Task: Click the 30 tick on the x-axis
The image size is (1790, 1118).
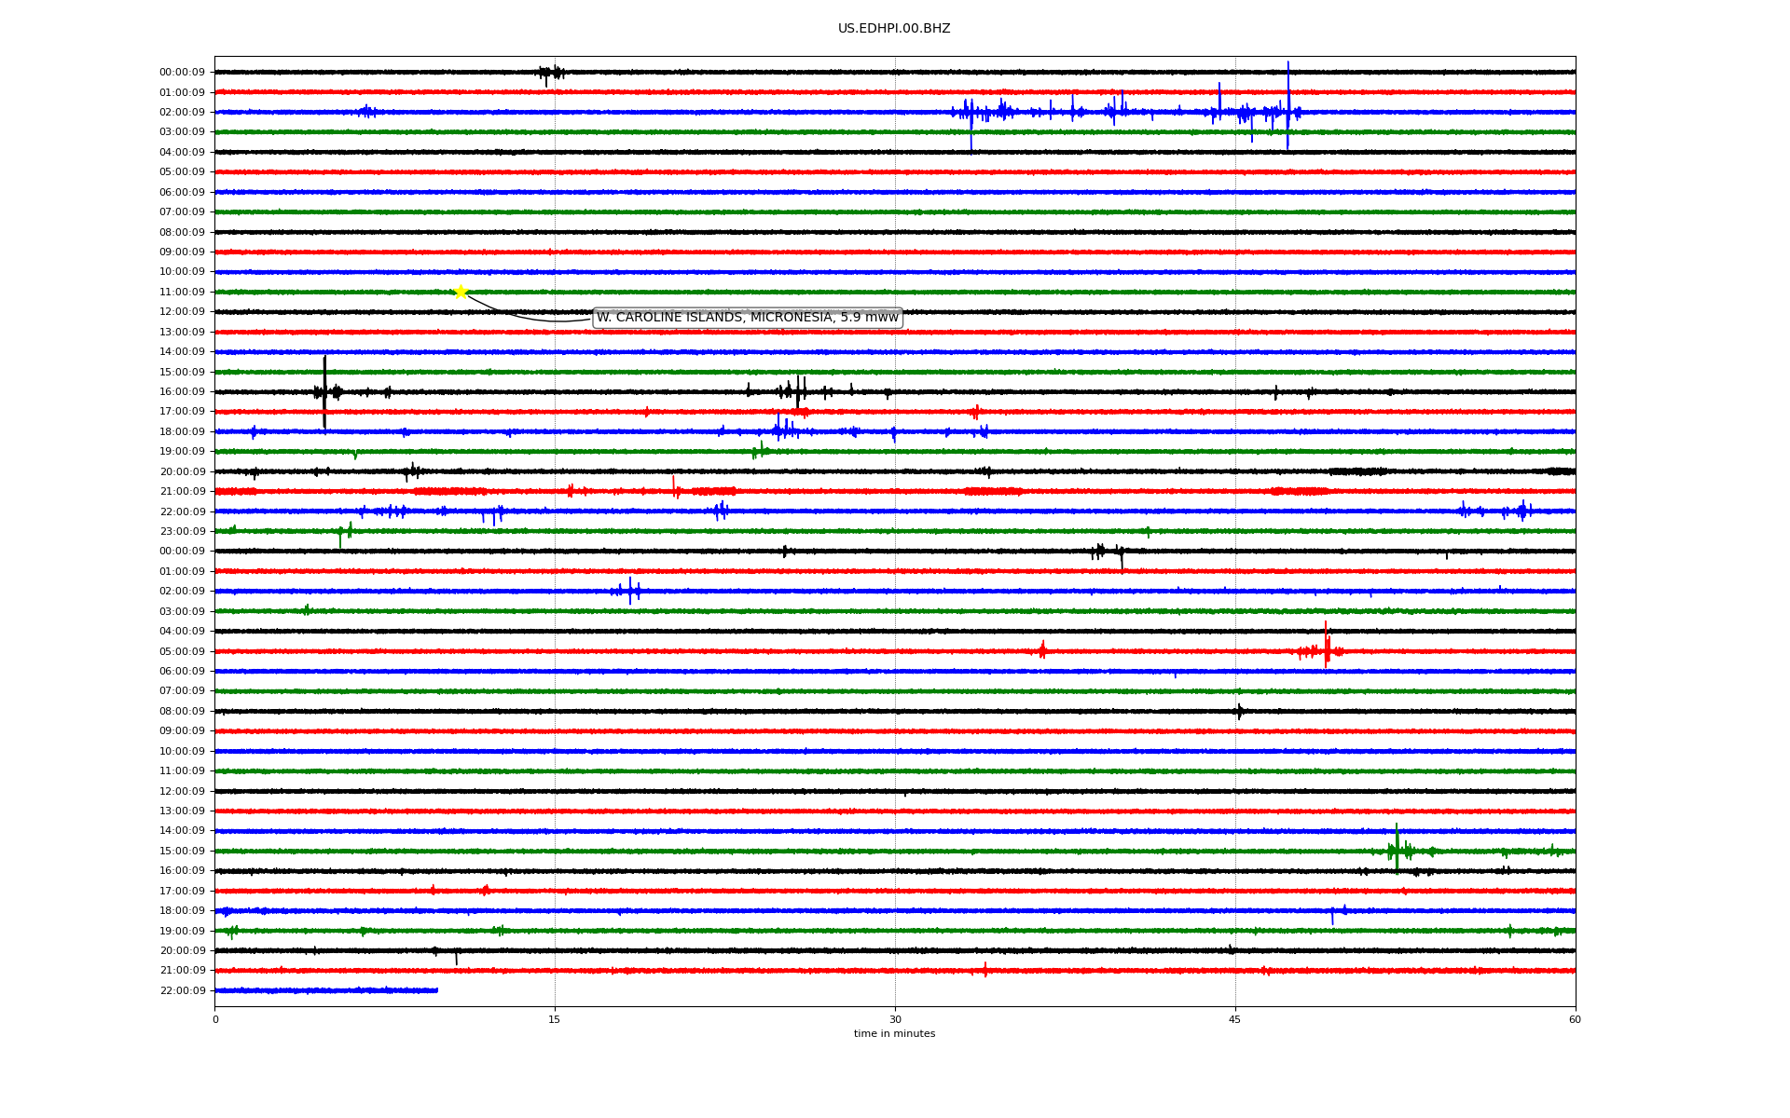Action: tap(895, 1019)
